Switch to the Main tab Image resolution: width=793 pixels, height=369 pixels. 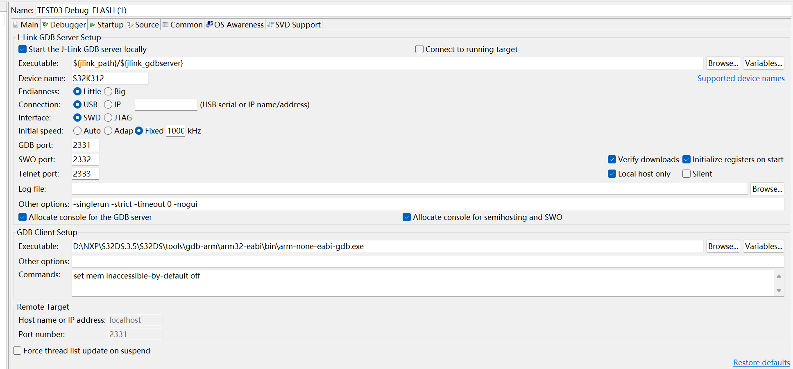(25, 24)
